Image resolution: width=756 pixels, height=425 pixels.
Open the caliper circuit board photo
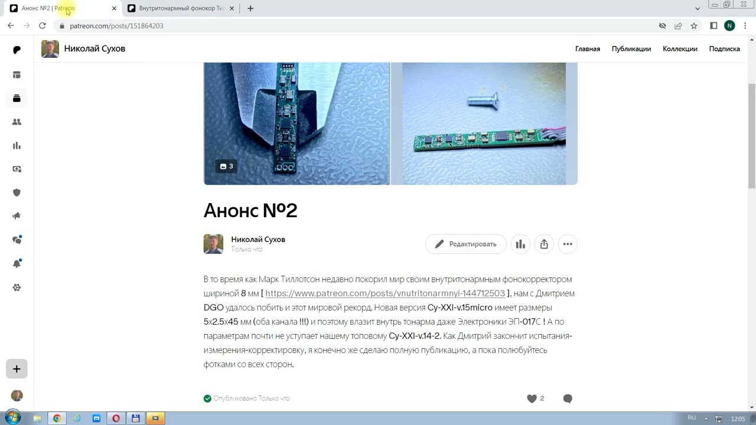(x=296, y=123)
